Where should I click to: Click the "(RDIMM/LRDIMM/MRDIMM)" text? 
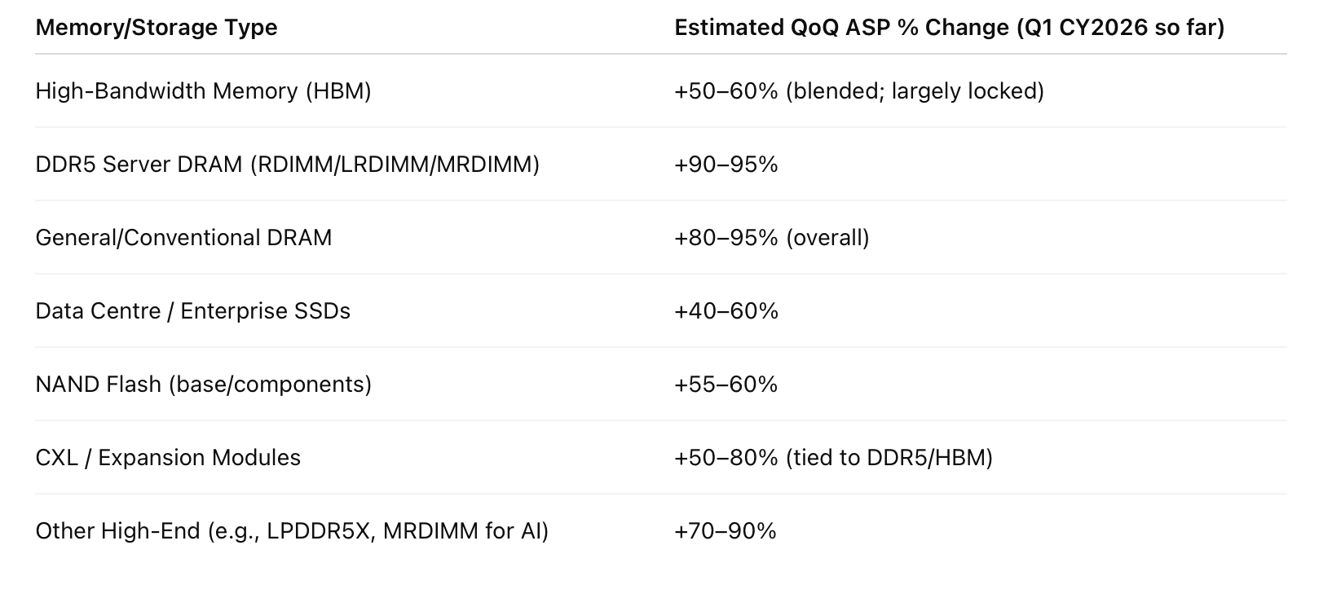click(395, 165)
